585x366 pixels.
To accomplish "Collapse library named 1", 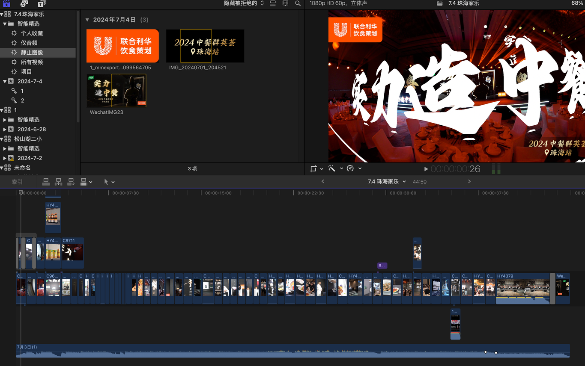I will pyautogui.click(x=2, y=110).
